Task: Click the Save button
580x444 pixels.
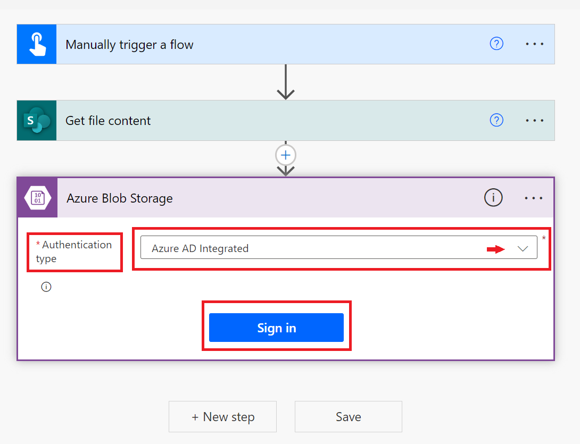Action: [x=348, y=416]
